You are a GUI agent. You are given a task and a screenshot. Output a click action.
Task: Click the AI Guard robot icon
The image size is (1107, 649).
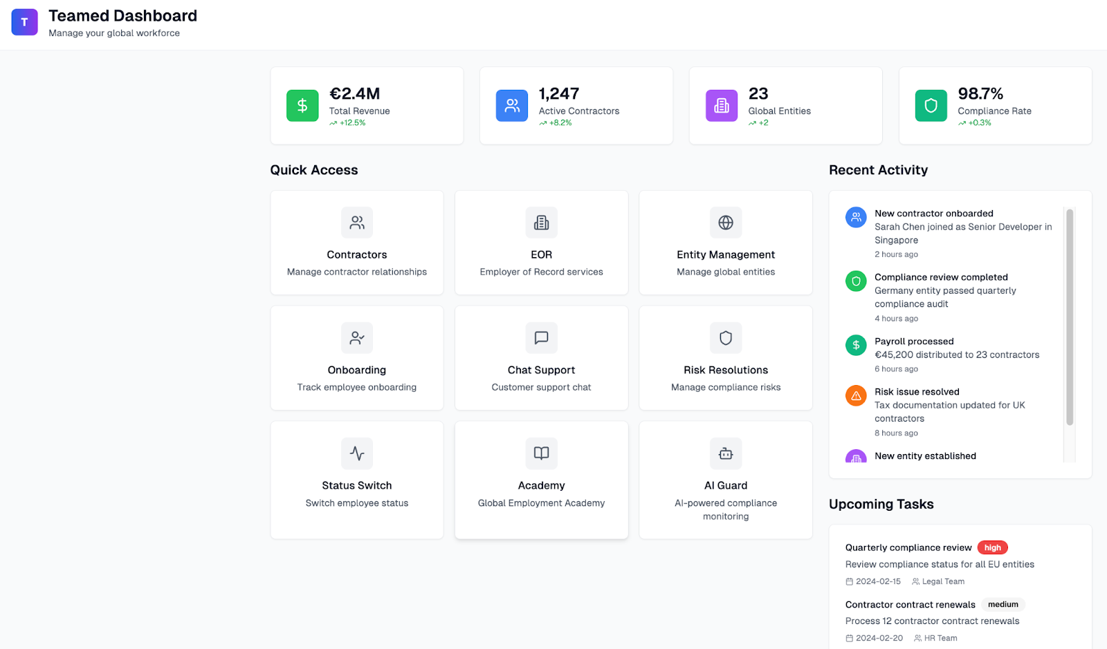[725, 453]
